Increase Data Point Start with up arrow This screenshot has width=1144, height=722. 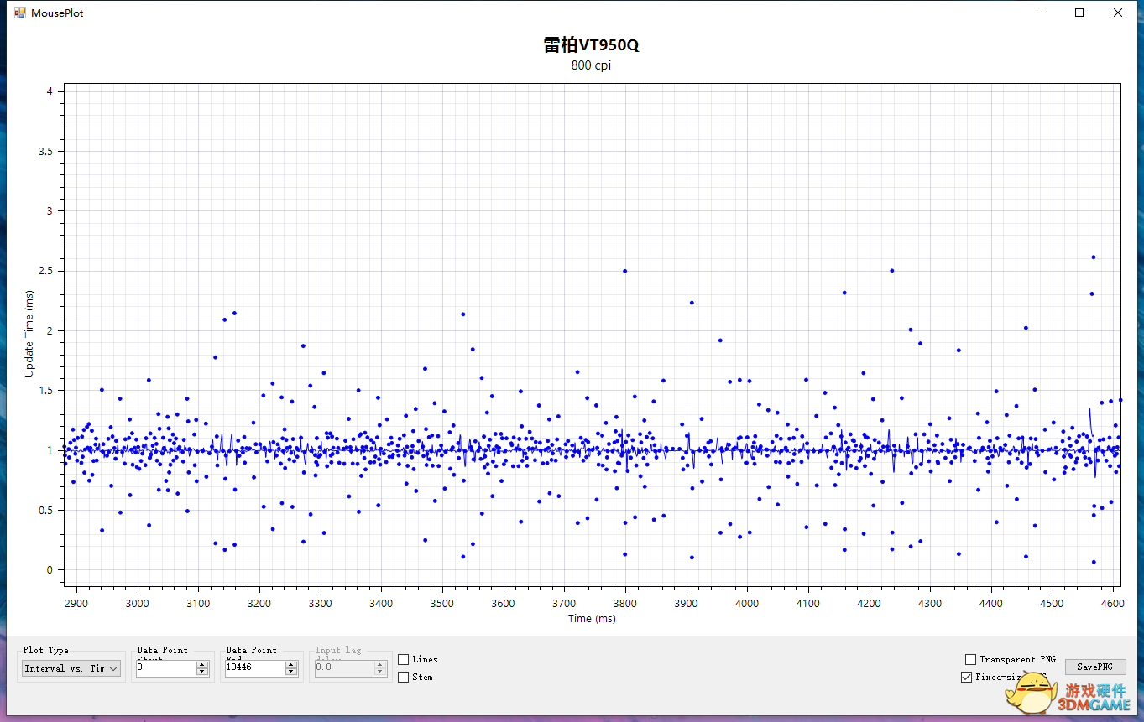pyautogui.click(x=201, y=664)
